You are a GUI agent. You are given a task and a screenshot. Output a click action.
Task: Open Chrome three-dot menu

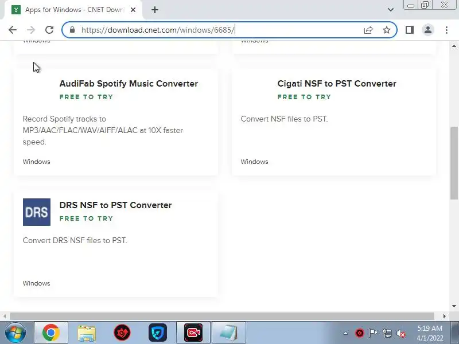(x=446, y=30)
